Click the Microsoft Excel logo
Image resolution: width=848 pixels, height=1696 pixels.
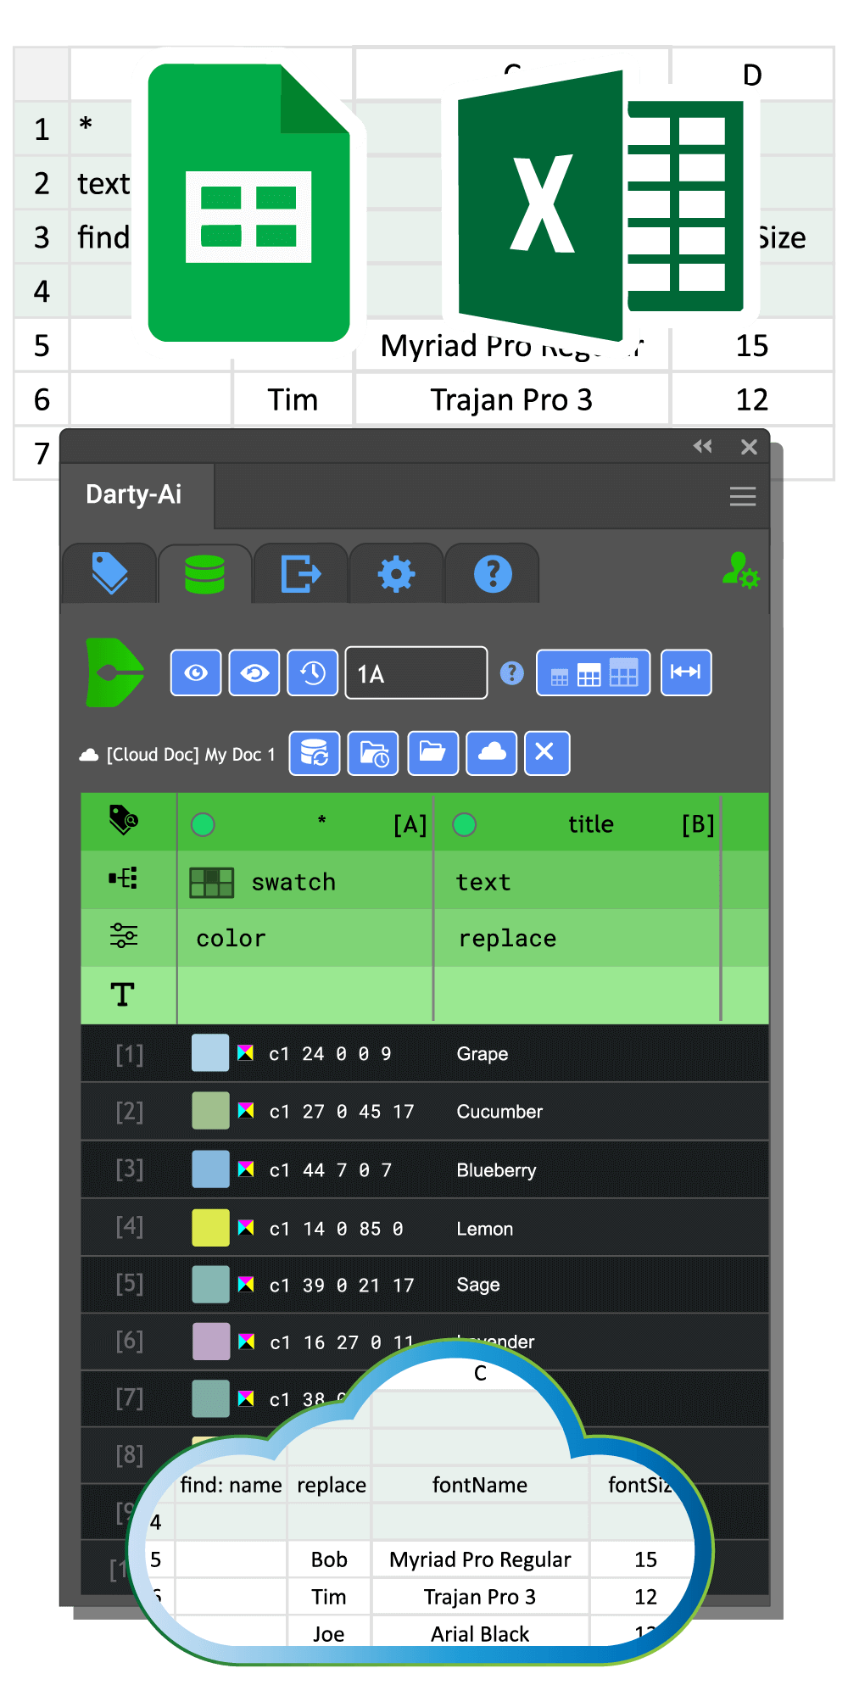click(x=600, y=206)
